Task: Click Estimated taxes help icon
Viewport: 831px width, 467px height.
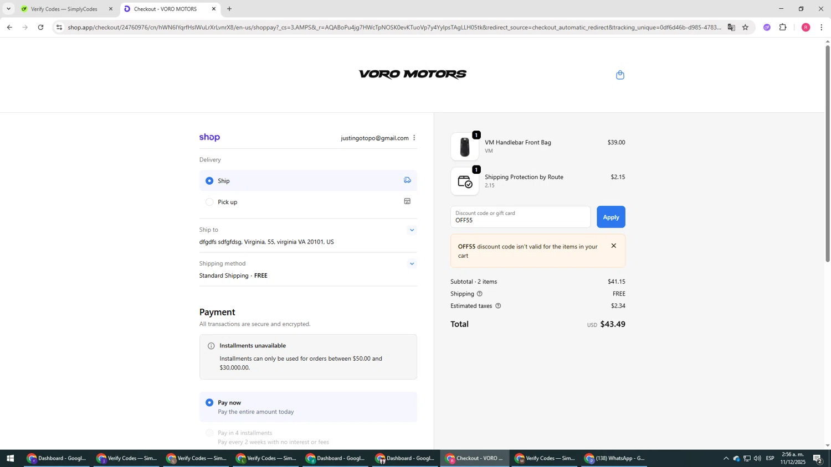Action: [x=498, y=306]
